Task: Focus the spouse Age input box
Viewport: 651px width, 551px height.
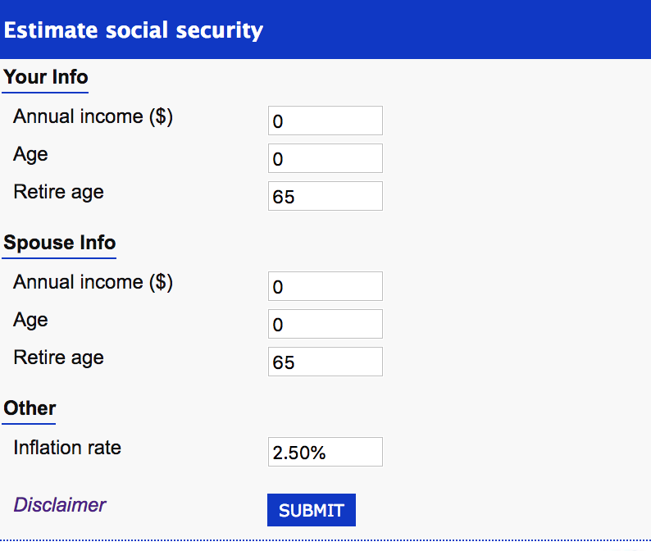Action: (325, 324)
